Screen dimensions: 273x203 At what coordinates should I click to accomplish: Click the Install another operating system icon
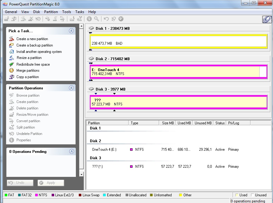pos(12,52)
